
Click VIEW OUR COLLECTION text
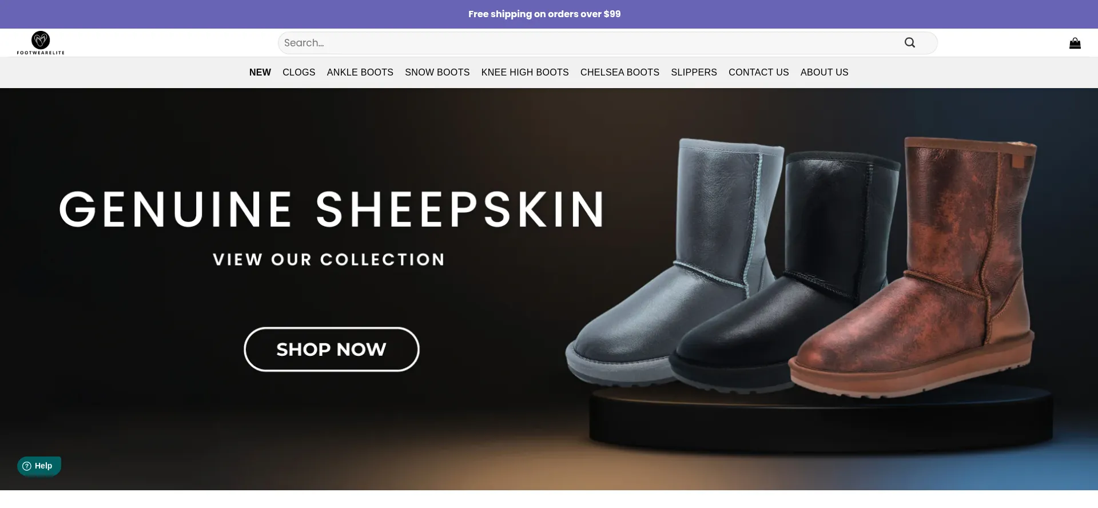point(328,259)
